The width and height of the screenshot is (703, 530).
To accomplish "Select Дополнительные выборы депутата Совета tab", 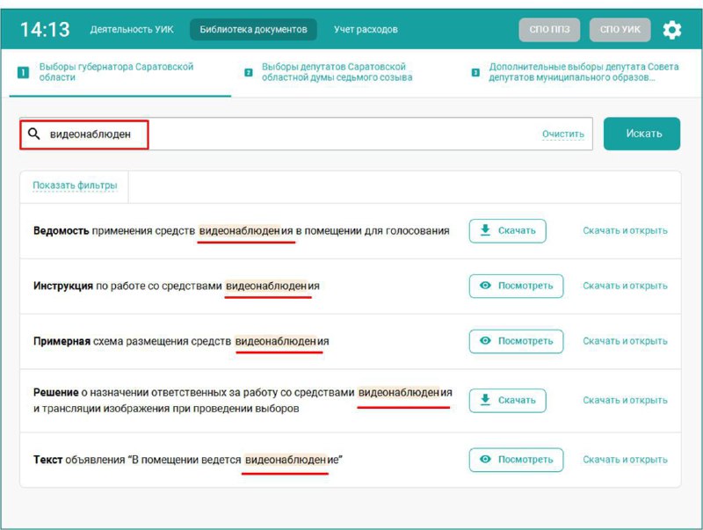I will coord(571,72).
